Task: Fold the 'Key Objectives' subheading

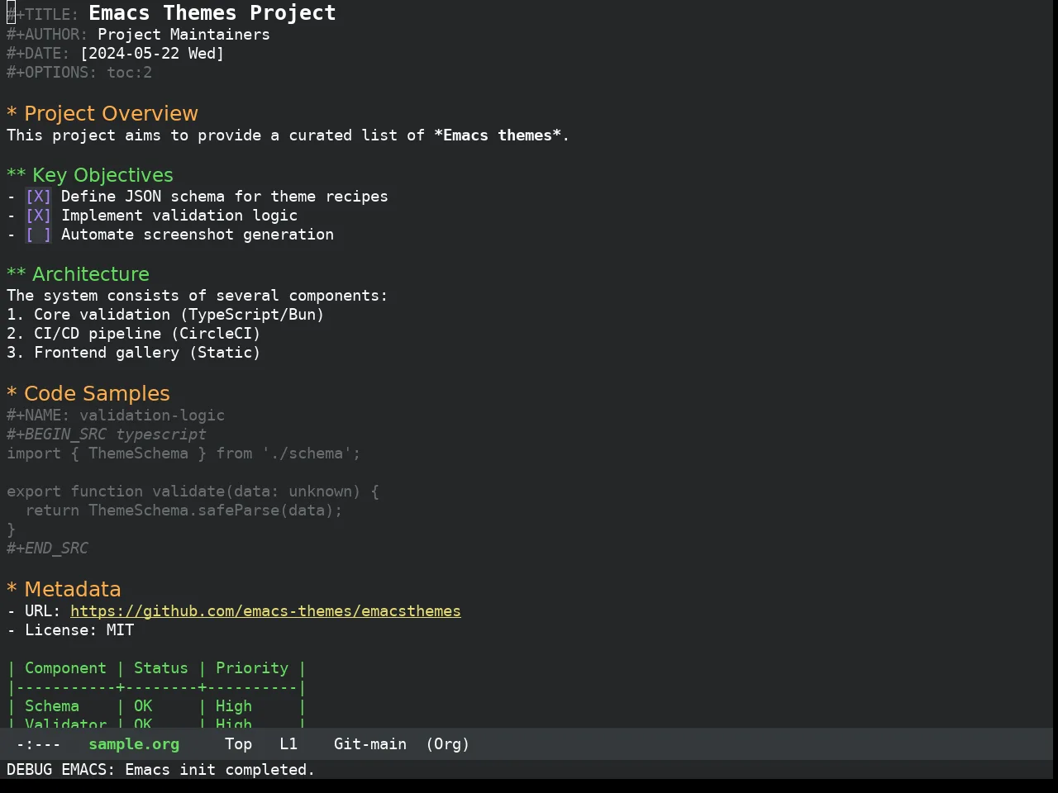Action: click(90, 175)
